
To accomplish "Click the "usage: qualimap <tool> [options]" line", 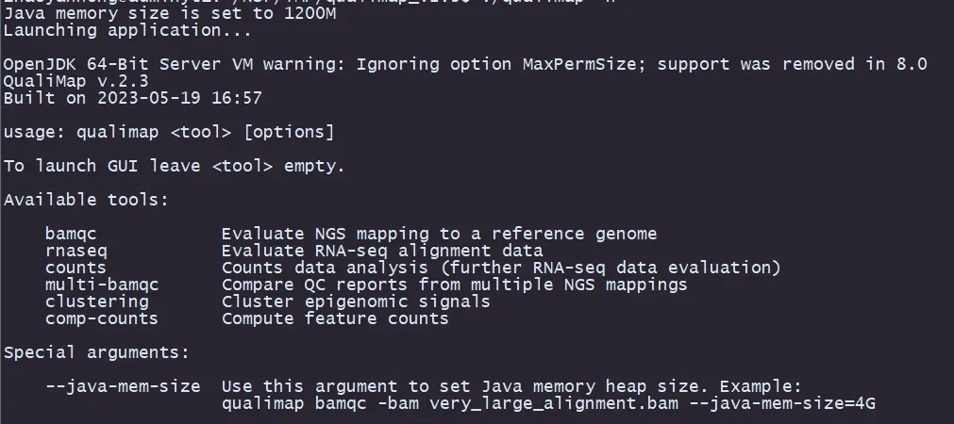I will pyautogui.click(x=168, y=132).
